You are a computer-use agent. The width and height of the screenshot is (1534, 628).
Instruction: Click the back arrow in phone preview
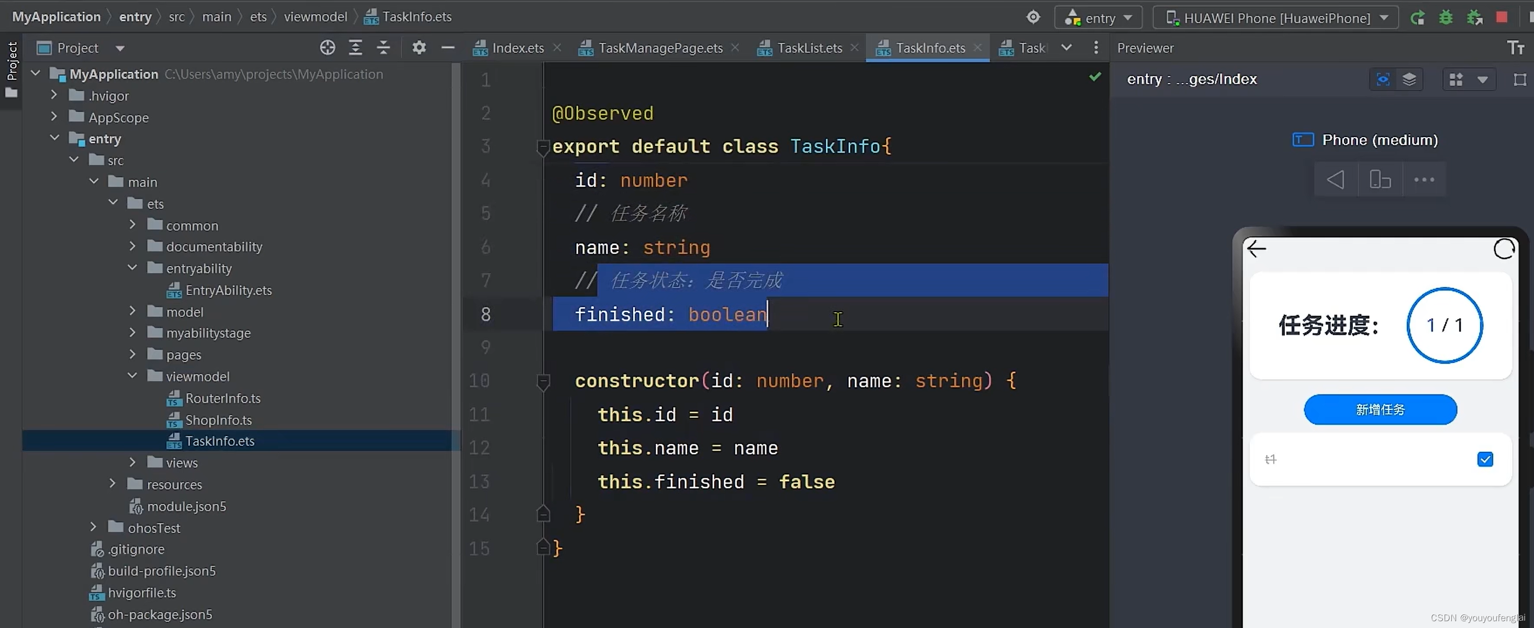tap(1257, 248)
